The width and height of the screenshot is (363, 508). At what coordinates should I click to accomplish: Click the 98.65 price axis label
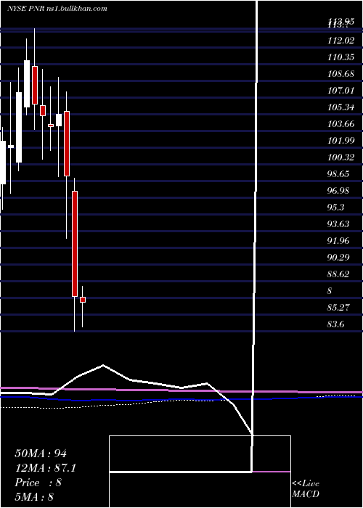point(339,174)
